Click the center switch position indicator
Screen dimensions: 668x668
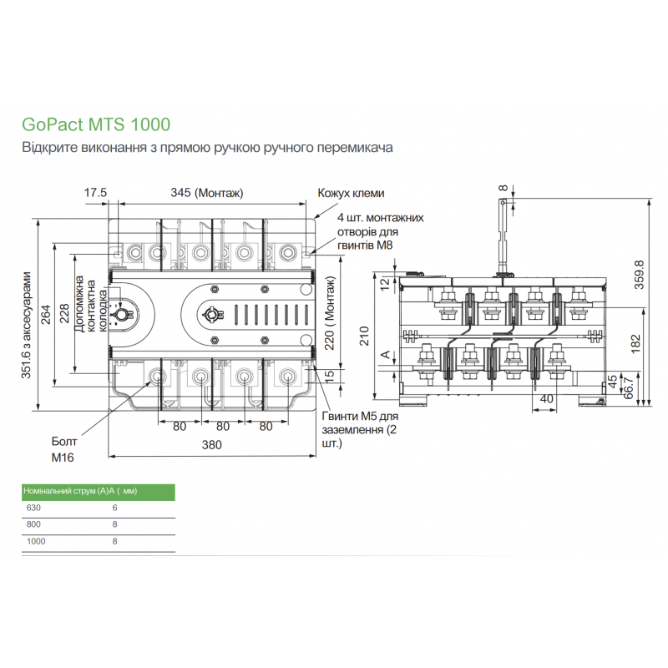click(212, 314)
